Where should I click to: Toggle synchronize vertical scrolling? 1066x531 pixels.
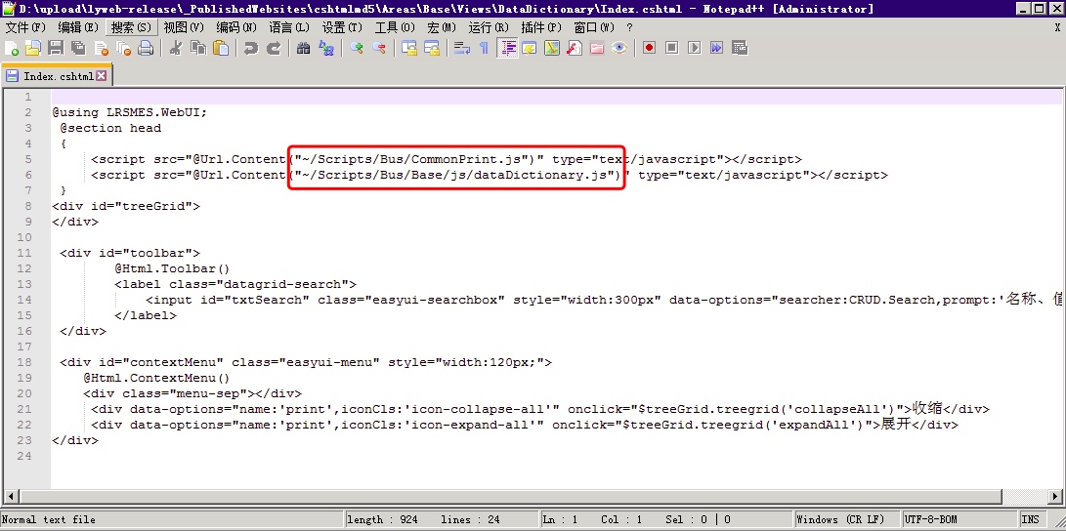(408, 48)
